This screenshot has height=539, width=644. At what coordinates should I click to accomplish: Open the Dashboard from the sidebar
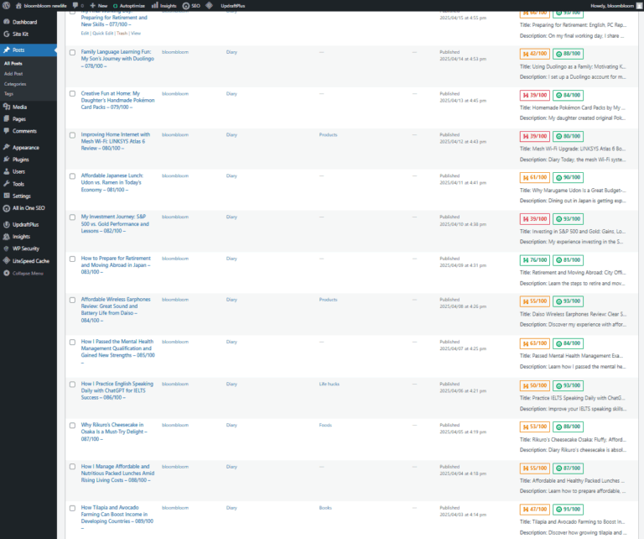[x=24, y=22]
